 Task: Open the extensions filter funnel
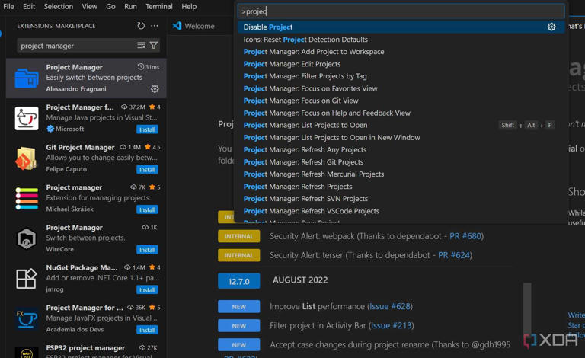(154, 46)
